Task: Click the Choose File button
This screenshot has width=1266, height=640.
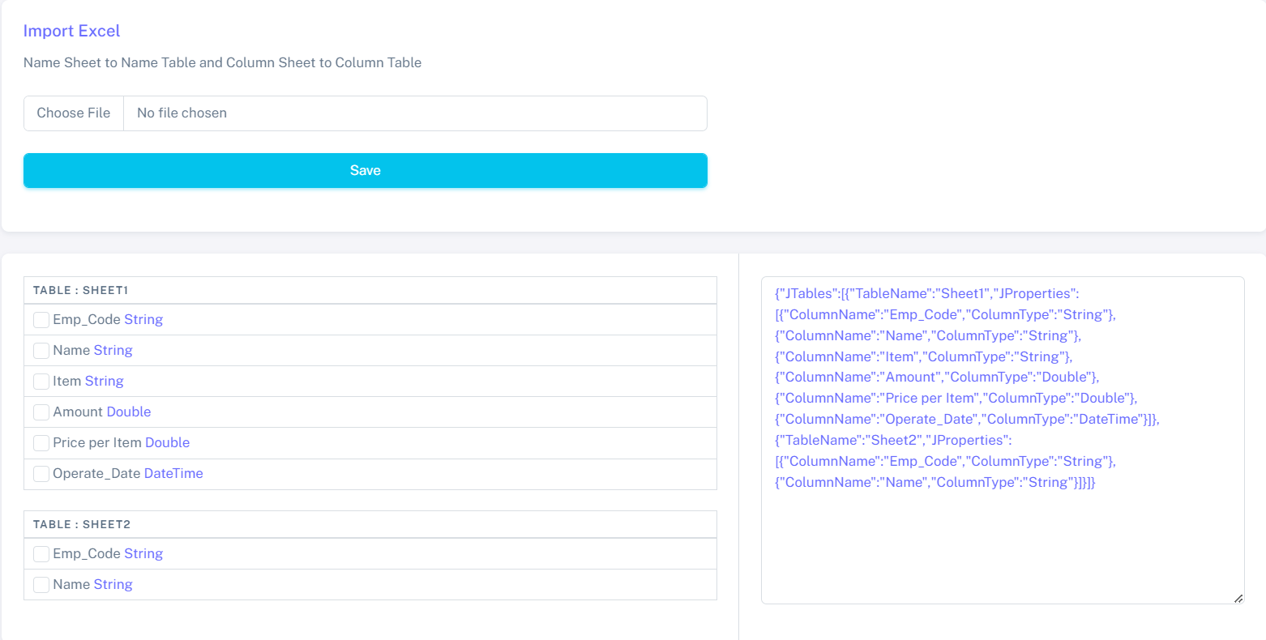Action: click(x=74, y=113)
